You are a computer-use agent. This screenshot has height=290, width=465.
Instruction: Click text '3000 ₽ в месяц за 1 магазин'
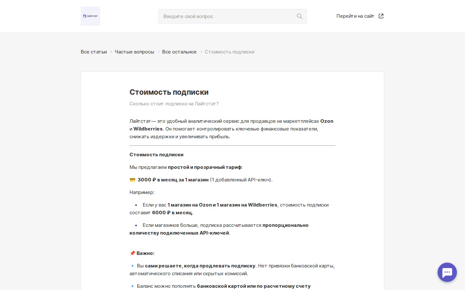point(173,180)
